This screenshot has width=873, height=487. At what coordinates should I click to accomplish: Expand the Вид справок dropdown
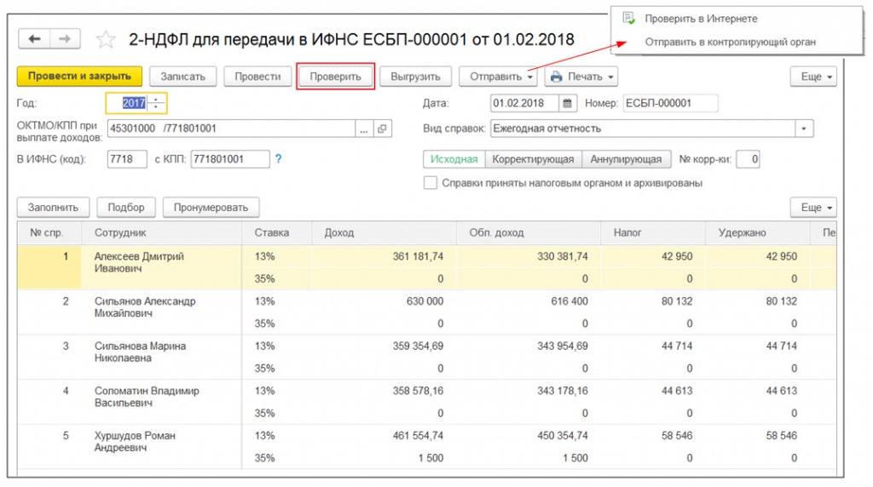pos(804,129)
